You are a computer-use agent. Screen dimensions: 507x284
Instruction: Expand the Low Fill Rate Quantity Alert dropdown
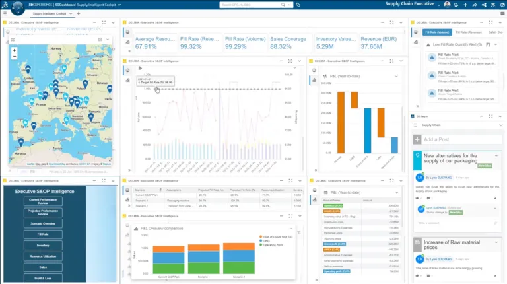[496, 45]
